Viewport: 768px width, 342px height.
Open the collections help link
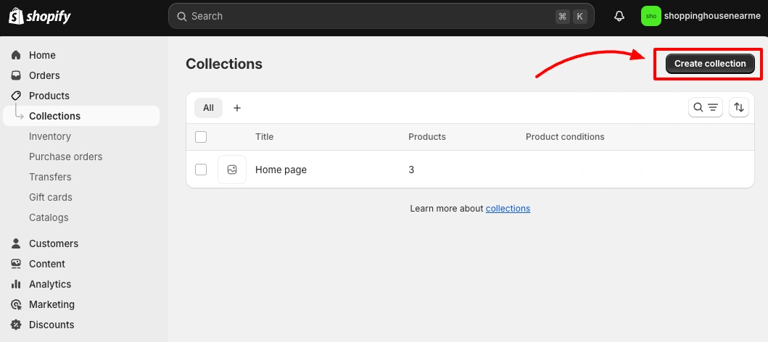tap(508, 209)
